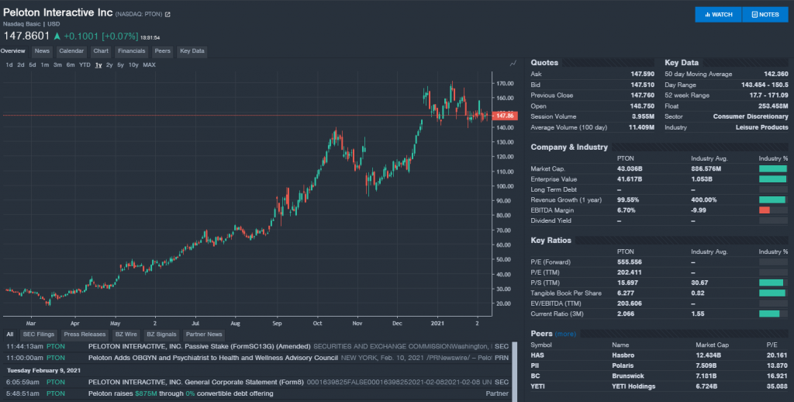This screenshot has width=794, height=402.
Task: Open the Key Data tab
Action: [192, 51]
